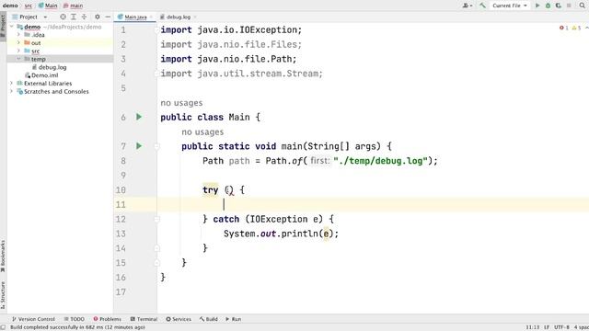Open Search Everywhere magnifier
Screen dimensions: 589x331
583,6
